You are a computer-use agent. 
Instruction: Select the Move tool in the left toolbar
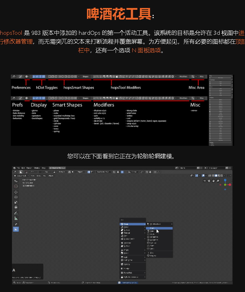pyautogui.click(x=16, y=192)
